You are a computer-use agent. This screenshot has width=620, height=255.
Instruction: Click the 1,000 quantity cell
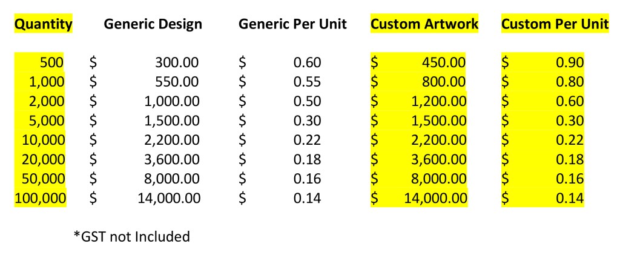click(x=47, y=82)
